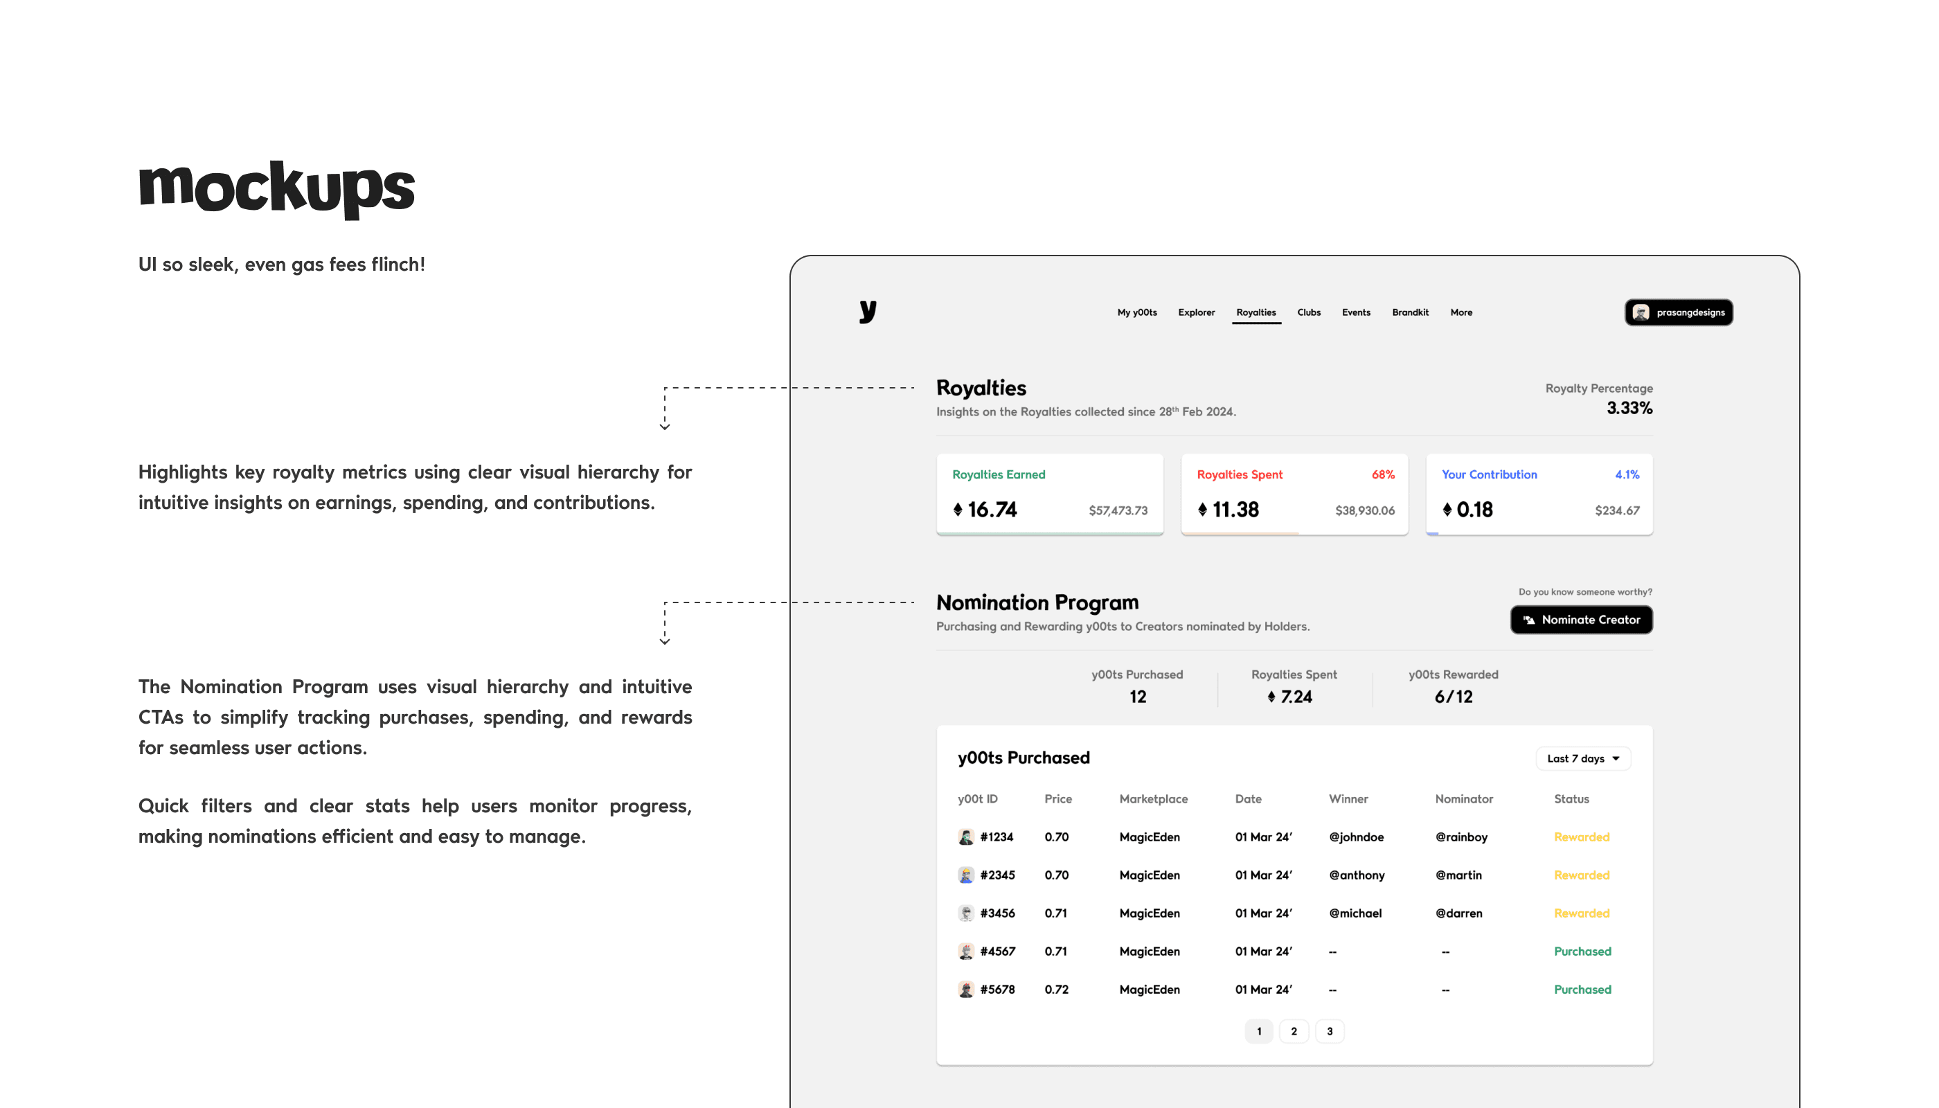
Task: Click the prasangdesigns profile avatar
Action: pyautogui.click(x=1641, y=313)
